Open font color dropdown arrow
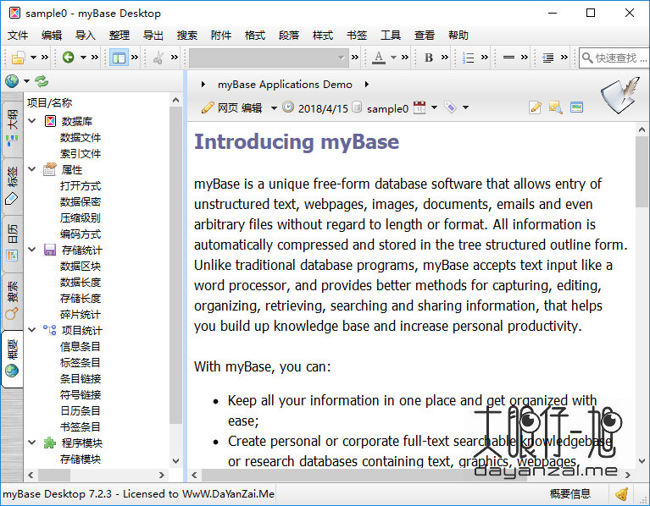 (x=394, y=58)
